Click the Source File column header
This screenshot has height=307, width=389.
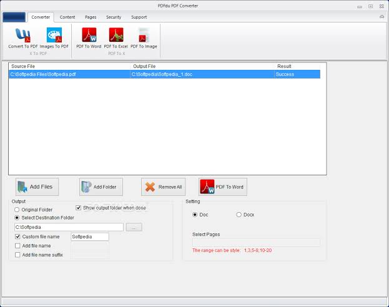pyautogui.click(x=69, y=66)
